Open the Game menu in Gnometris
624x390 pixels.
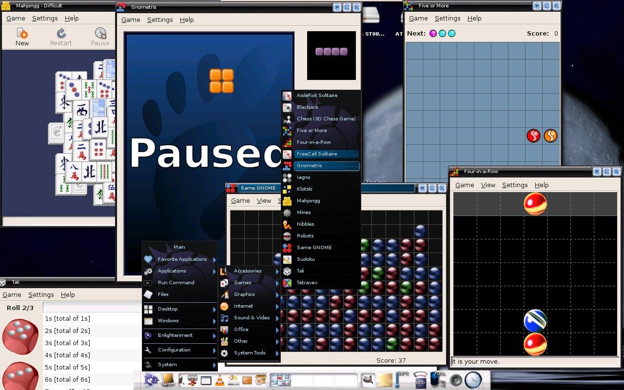[131, 20]
